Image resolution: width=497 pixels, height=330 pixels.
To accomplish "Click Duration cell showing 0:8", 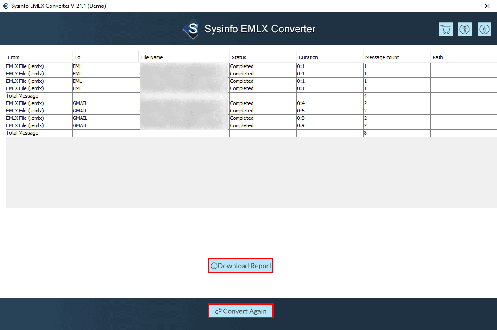I will [330, 118].
